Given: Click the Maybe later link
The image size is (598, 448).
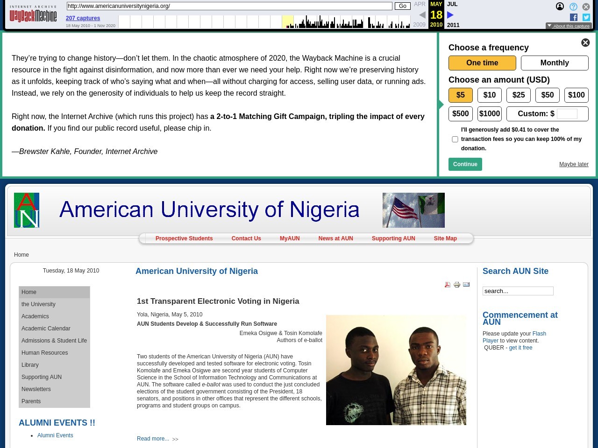Looking at the screenshot, I should point(574,164).
